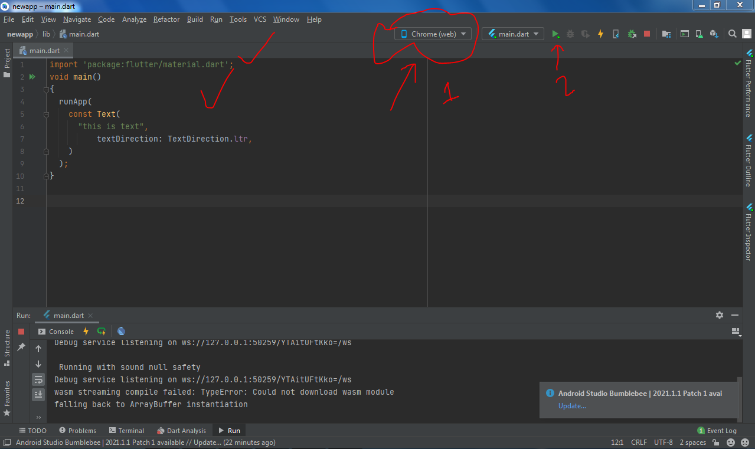This screenshot has width=755, height=449.
Task: Expand more Run toolbar actions chevrons
Action: coord(38,418)
